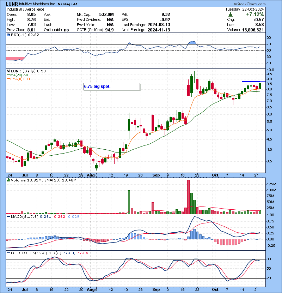Click the 'Industrial / Aerospace' sector label
282x293 pixels.
(x=25, y=9)
